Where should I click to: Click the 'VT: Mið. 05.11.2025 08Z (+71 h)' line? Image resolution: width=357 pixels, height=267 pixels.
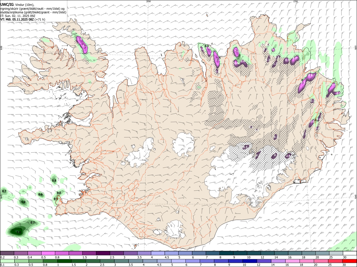[x=23, y=19]
